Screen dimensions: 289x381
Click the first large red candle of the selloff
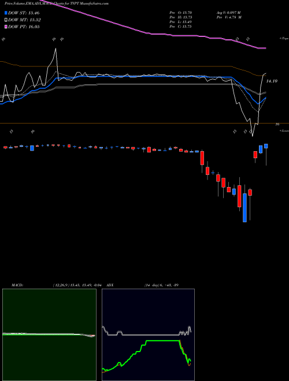tap(202, 158)
